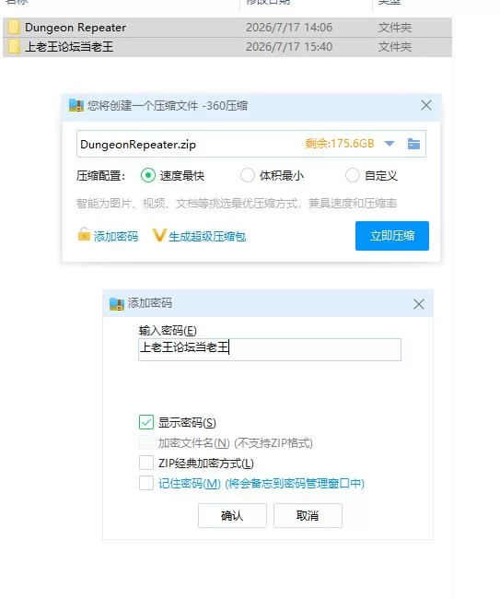
Task: Open the 生成超级压缩包 link
Action: pyautogui.click(x=207, y=237)
